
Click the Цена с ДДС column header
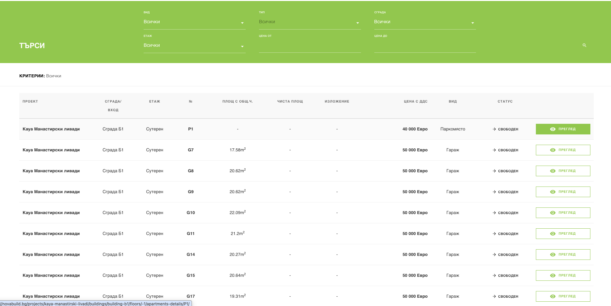(415, 102)
